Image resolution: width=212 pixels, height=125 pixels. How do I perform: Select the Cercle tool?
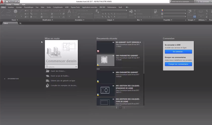[16, 12]
